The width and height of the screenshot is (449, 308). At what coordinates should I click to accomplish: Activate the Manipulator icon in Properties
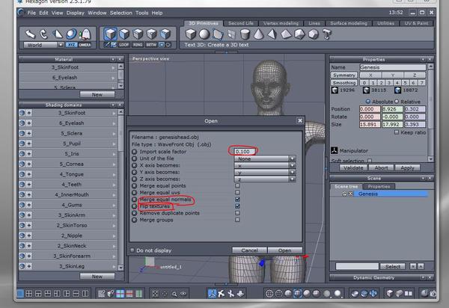(x=334, y=150)
